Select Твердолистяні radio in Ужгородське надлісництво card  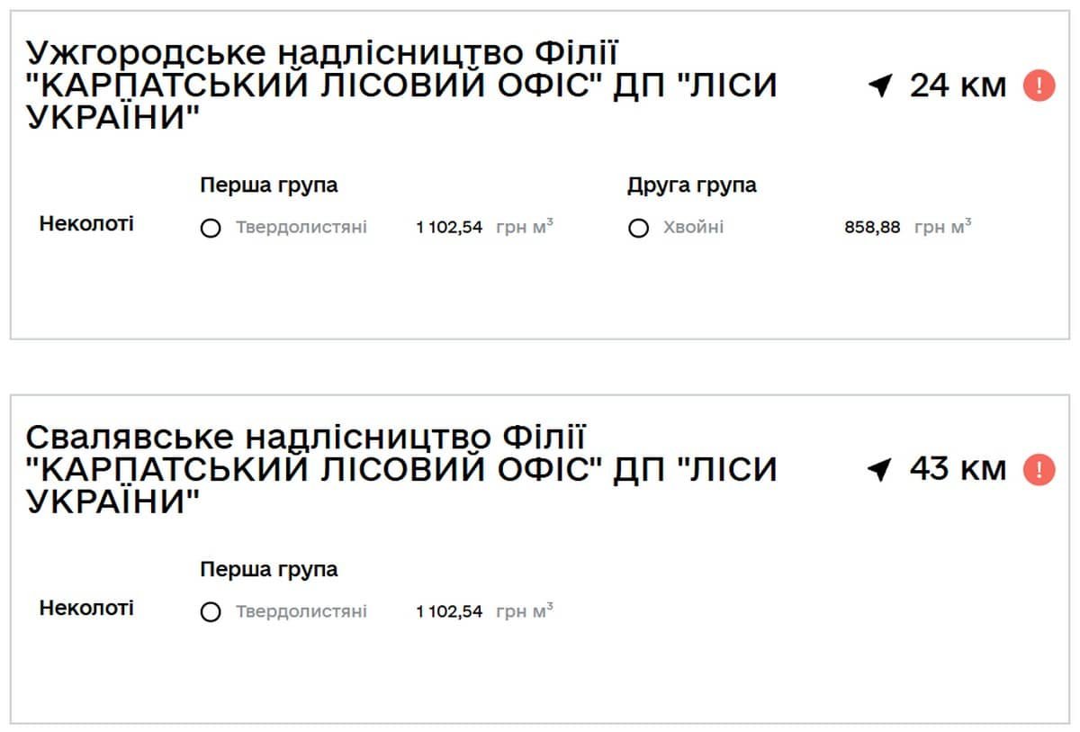211,229
